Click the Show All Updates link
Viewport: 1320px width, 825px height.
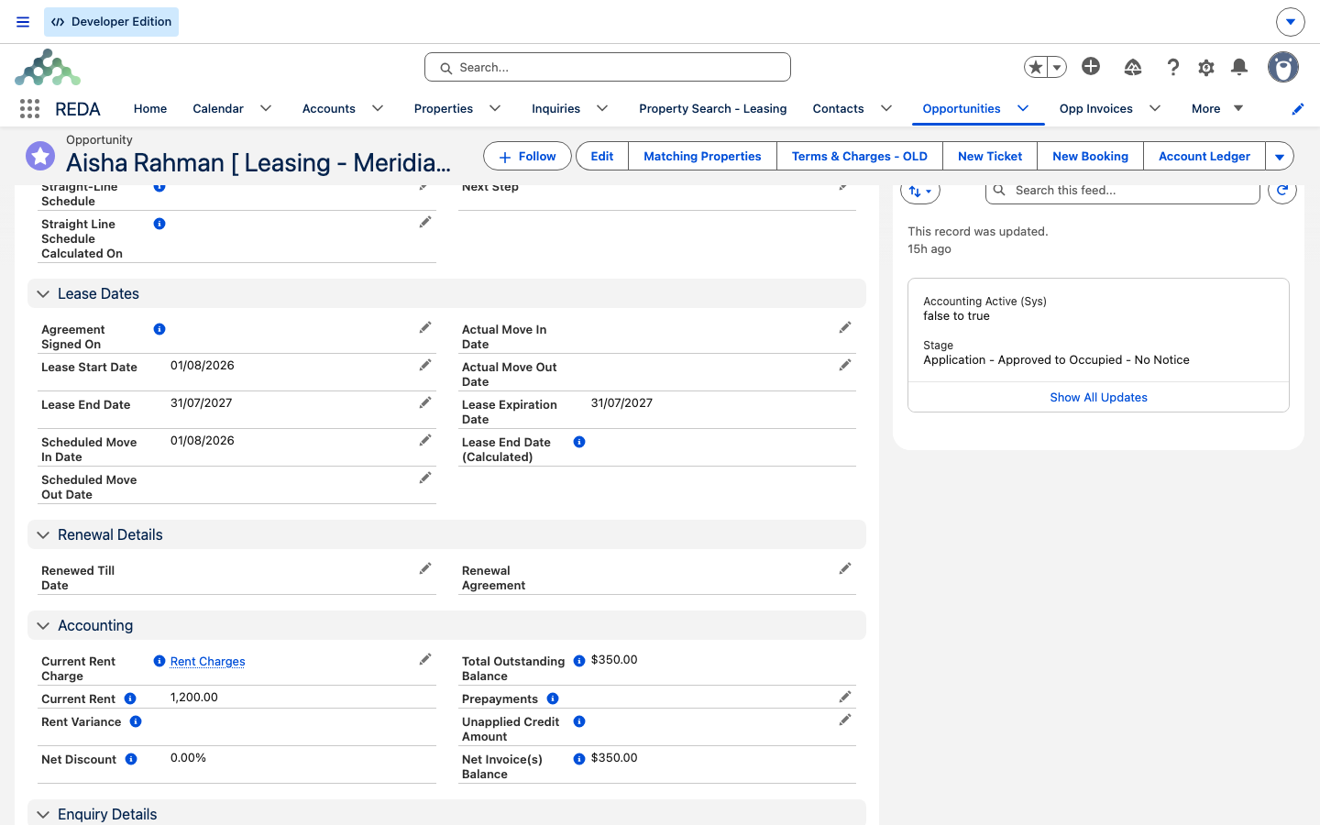pos(1098,397)
